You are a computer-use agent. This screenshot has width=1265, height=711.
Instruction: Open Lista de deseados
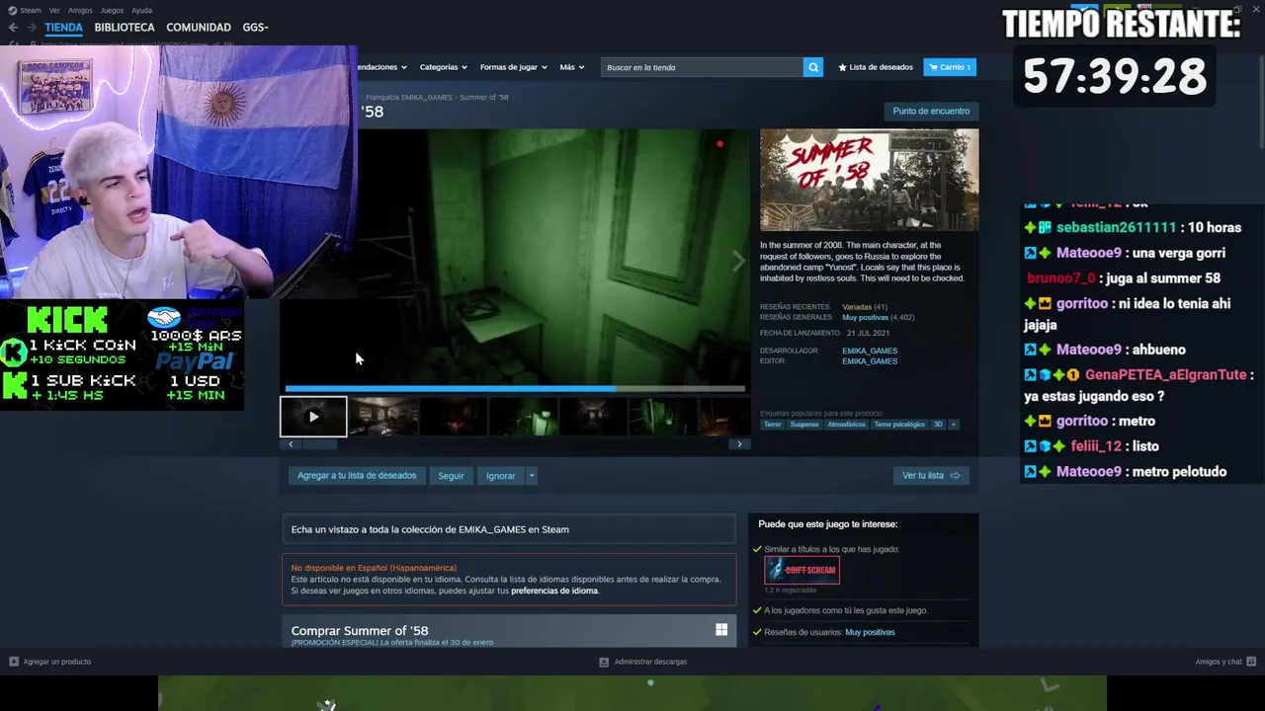coord(876,67)
